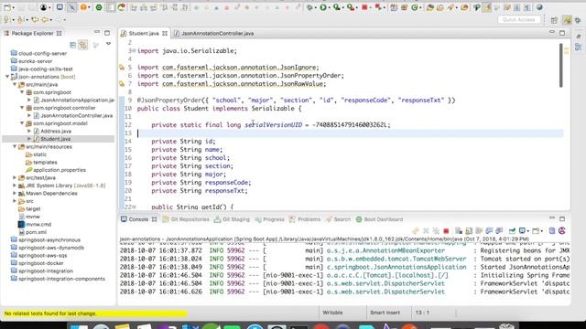586x329 pixels.
Task: Click the Open Perspective icon
Action: tap(554, 20)
